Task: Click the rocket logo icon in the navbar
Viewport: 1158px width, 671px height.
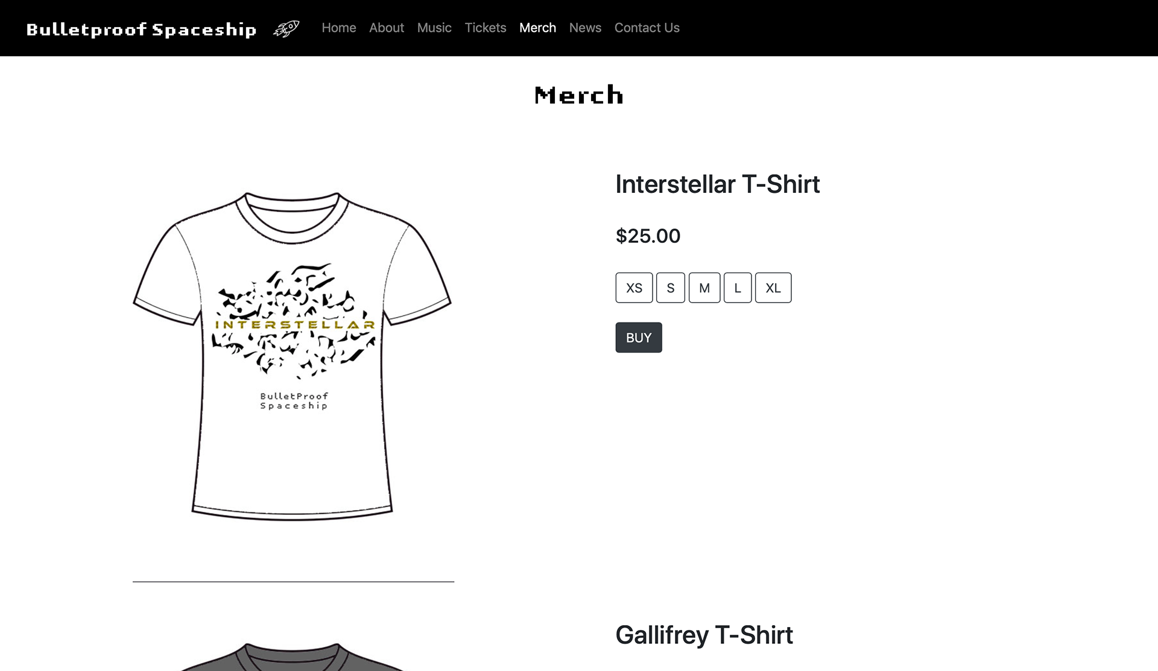Action: pos(286,28)
